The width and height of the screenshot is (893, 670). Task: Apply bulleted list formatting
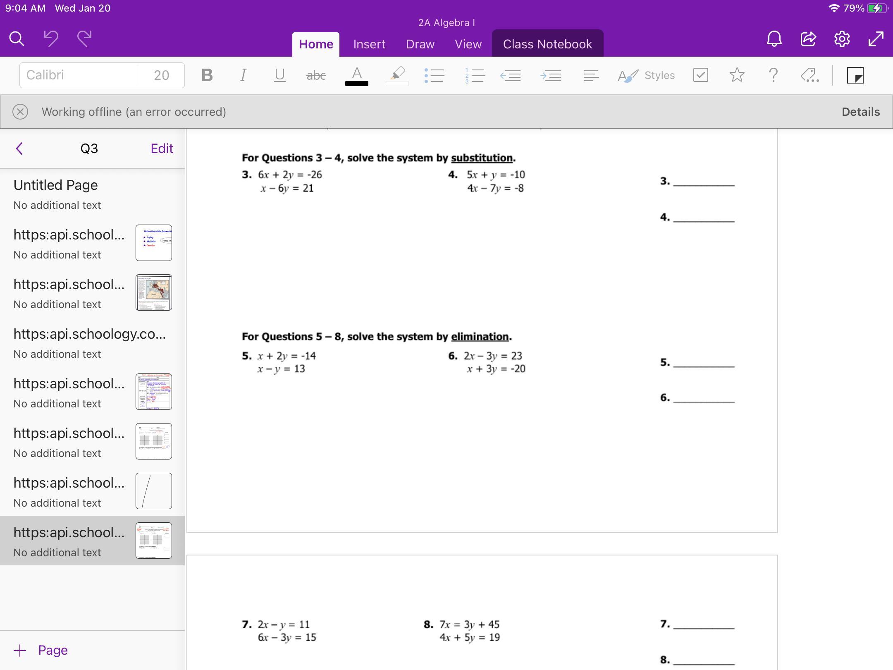click(x=434, y=75)
